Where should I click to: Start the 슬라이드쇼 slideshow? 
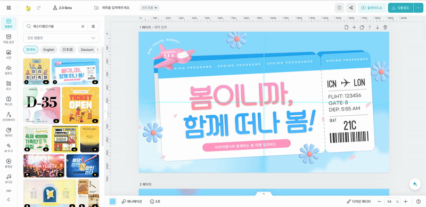372,8
